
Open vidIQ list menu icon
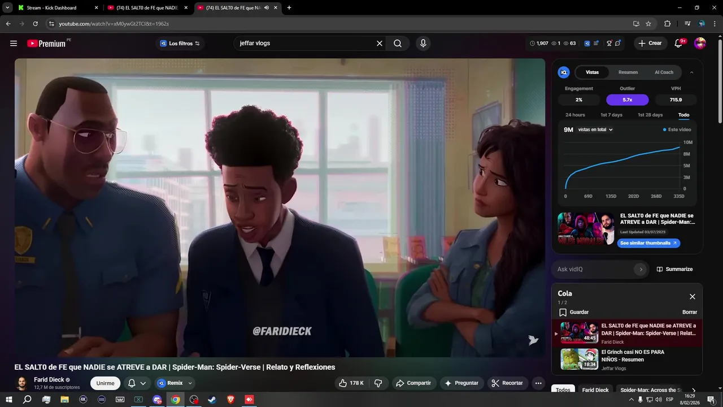(596, 44)
